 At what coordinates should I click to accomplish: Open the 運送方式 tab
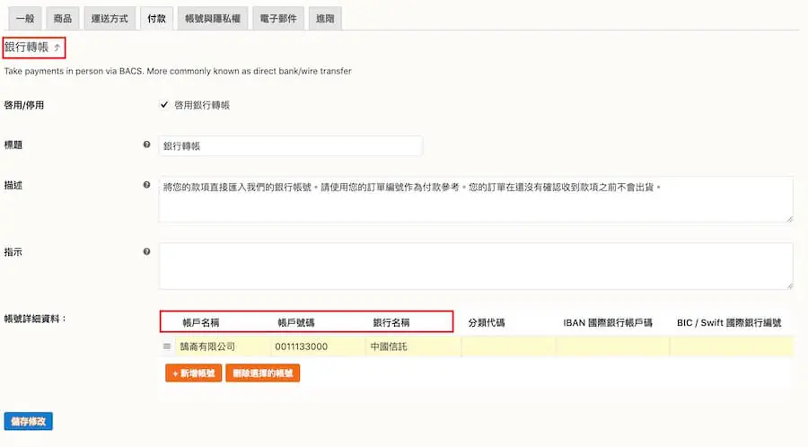click(110, 19)
